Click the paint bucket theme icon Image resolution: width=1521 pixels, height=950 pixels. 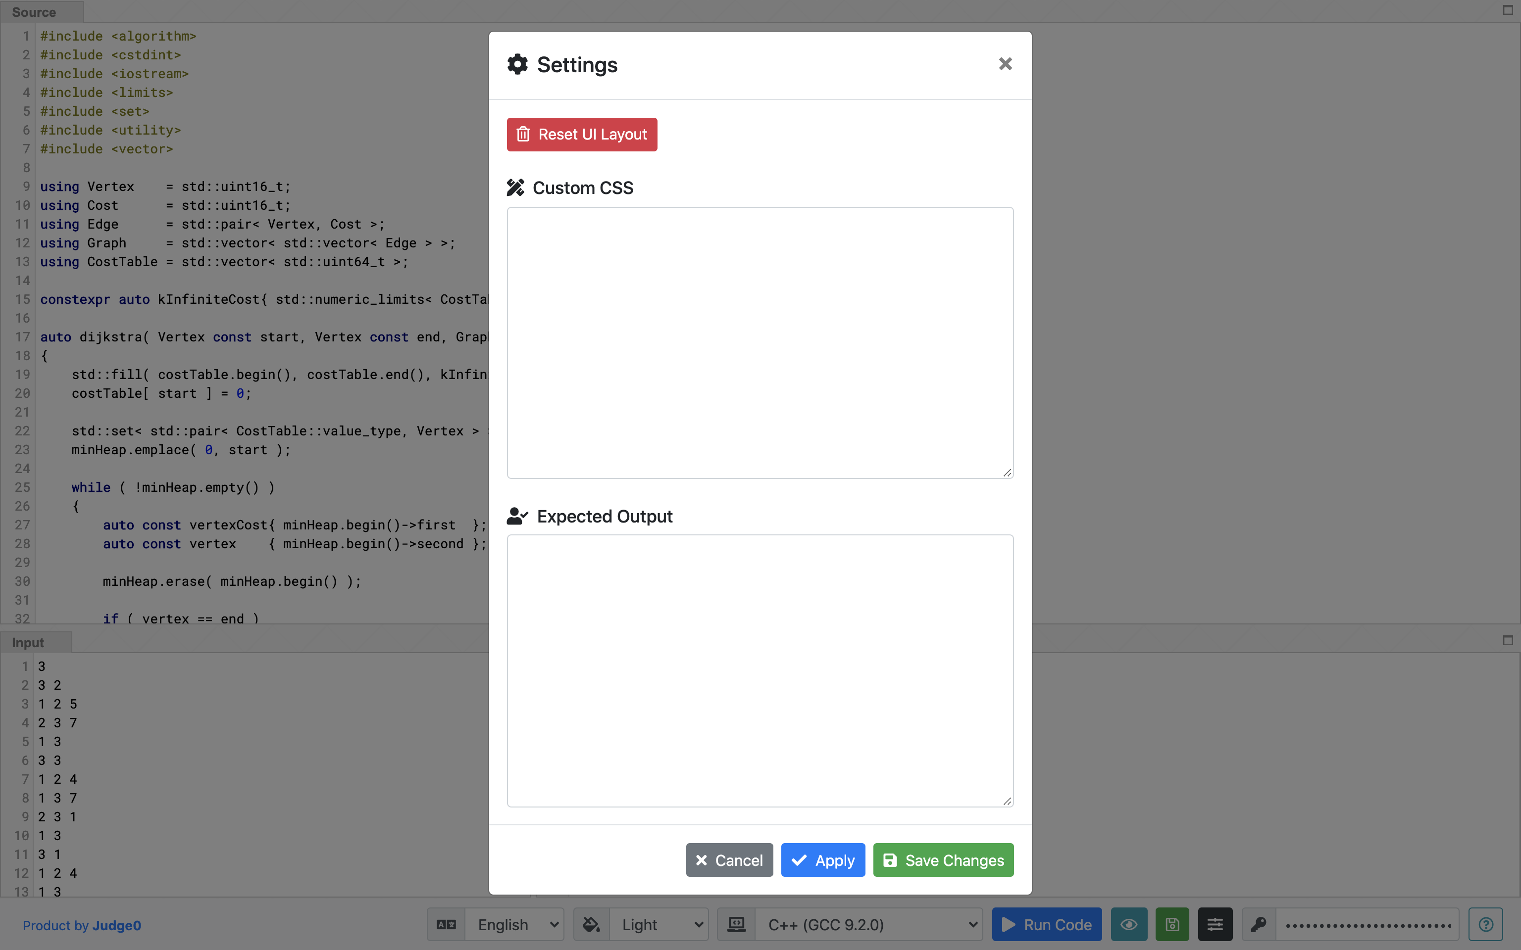(592, 924)
